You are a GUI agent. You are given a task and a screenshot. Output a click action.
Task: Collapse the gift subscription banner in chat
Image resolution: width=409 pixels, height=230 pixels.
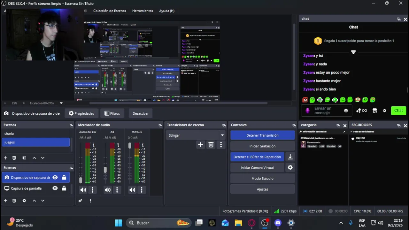click(x=353, y=52)
